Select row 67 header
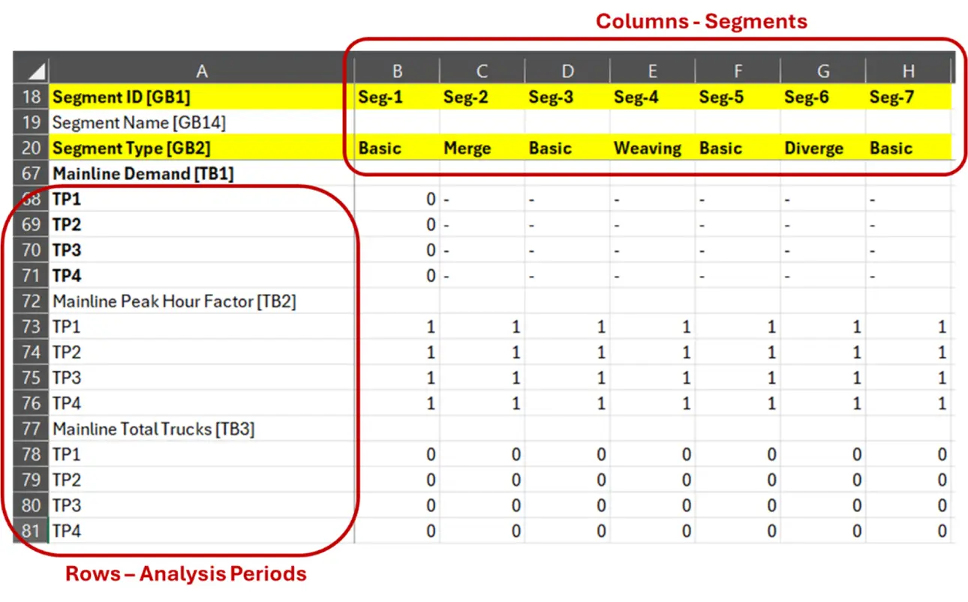Viewport: 968px width, 602px height. 32,173
